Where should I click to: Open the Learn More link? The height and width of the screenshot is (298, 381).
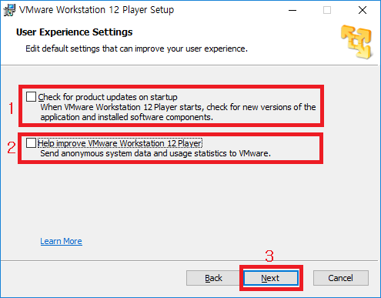coord(61,241)
